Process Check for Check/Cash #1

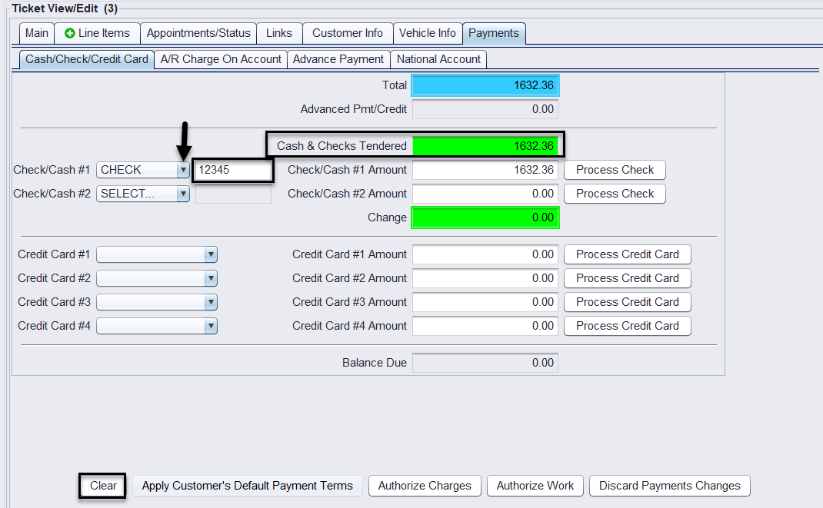click(x=615, y=170)
